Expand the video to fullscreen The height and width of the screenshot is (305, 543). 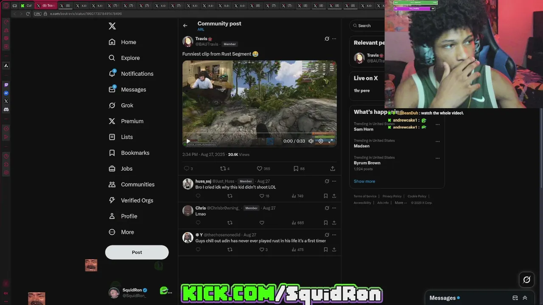click(x=330, y=141)
